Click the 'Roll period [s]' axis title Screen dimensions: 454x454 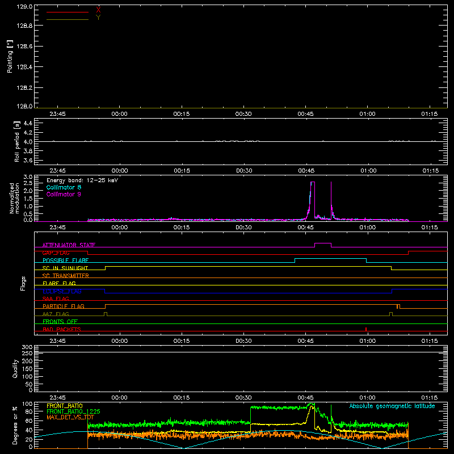click(17, 141)
